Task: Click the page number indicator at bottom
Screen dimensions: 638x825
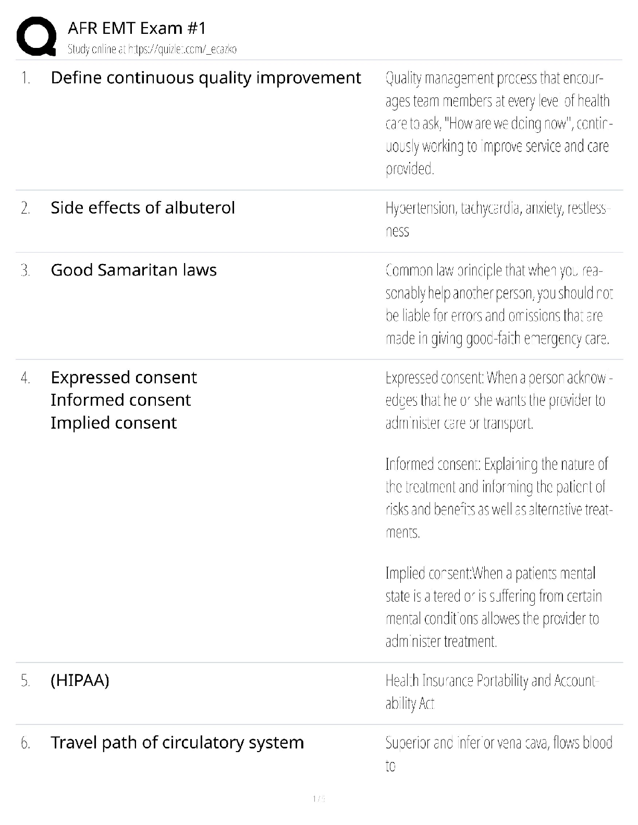Action: point(318,798)
